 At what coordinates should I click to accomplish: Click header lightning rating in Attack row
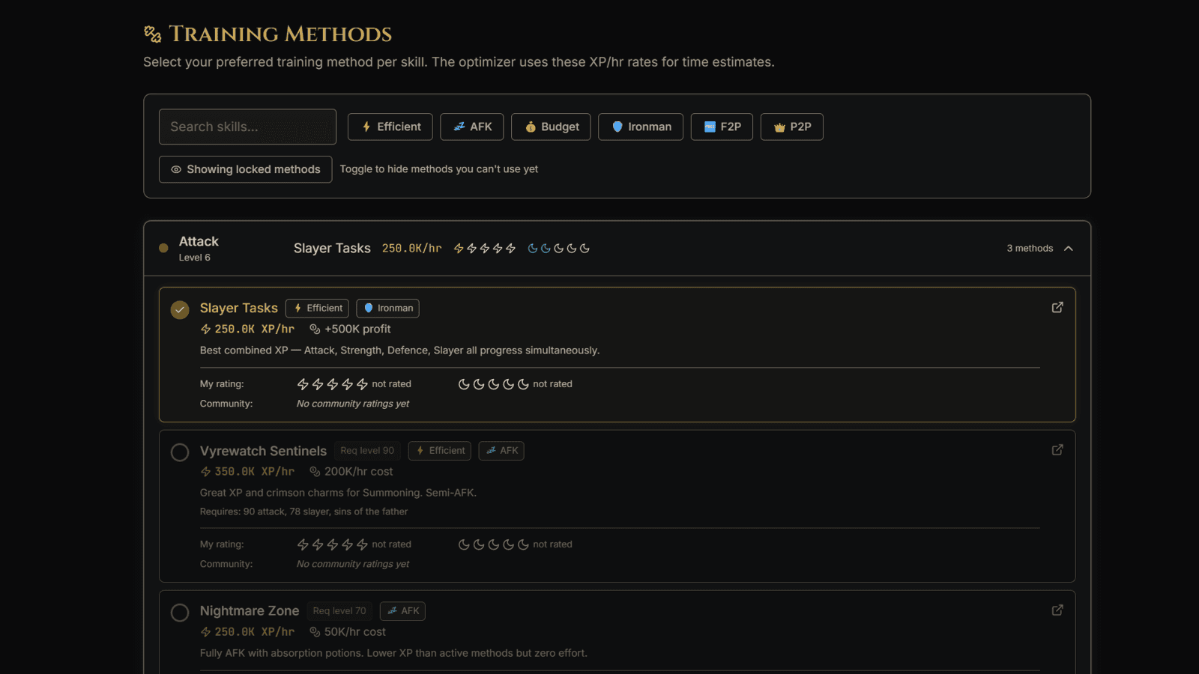click(x=485, y=248)
